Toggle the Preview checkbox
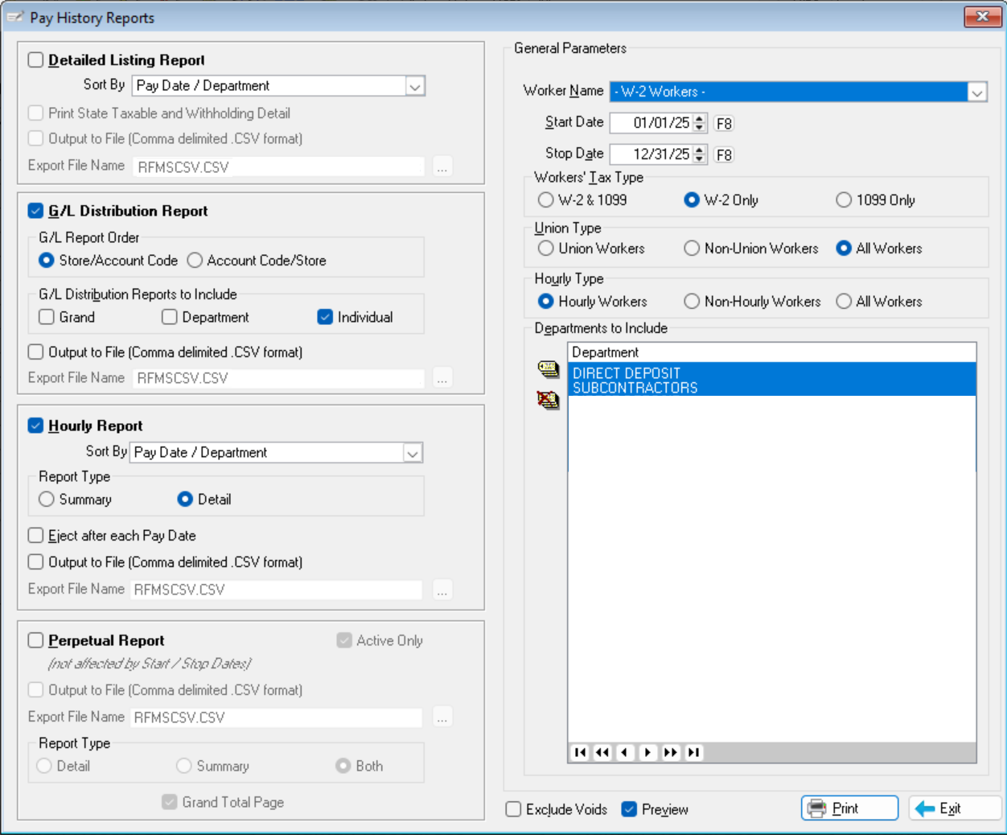 click(x=629, y=809)
